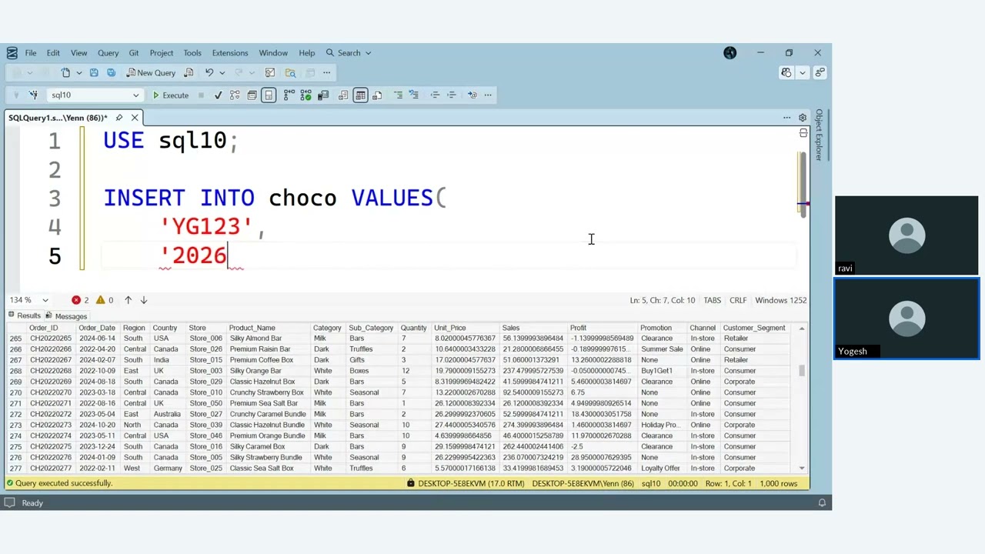Image resolution: width=985 pixels, height=554 pixels.
Task: Click the change connection plug icon
Action: [33, 95]
